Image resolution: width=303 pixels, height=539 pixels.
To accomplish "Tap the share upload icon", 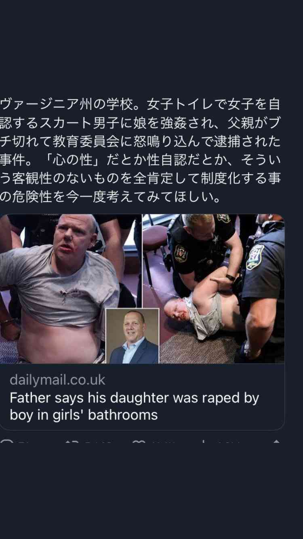I will pyautogui.click(x=276, y=442).
